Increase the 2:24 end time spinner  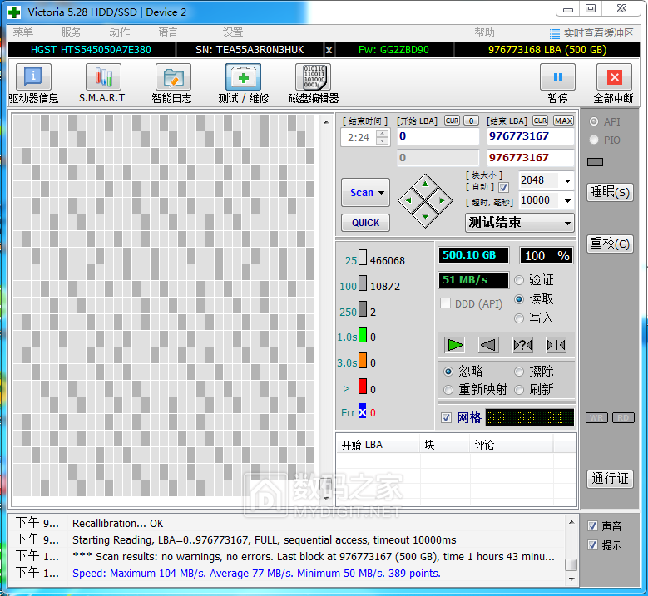(x=383, y=133)
